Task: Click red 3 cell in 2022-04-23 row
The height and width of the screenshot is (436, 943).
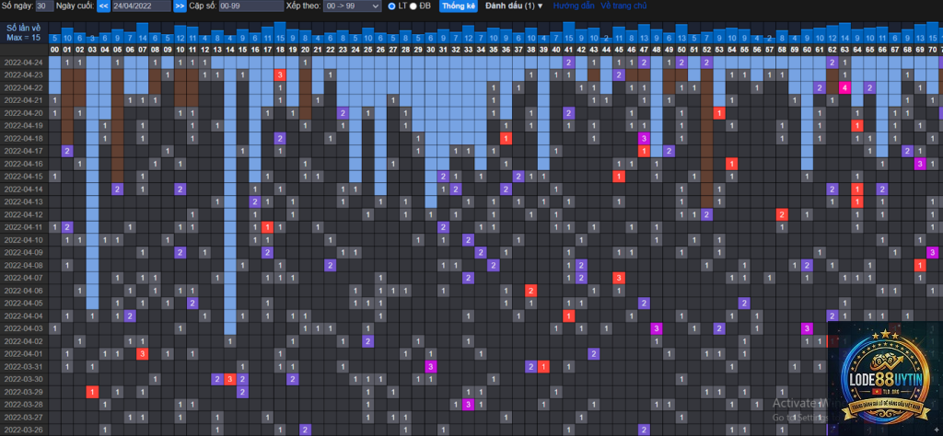Action: click(280, 75)
